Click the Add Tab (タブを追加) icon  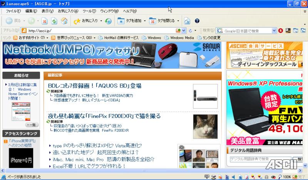[x=121, y=21]
